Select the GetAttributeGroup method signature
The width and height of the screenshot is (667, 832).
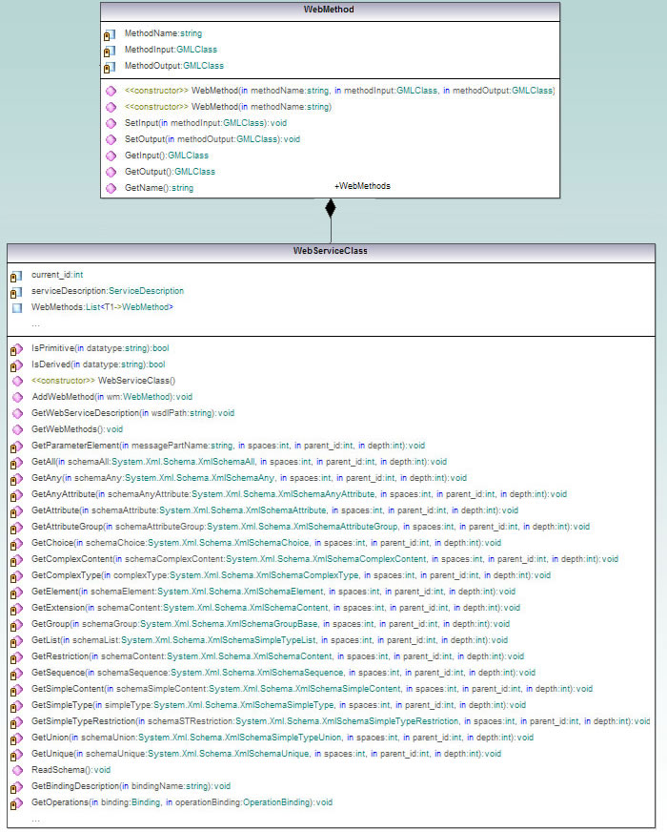tap(311, 527)
